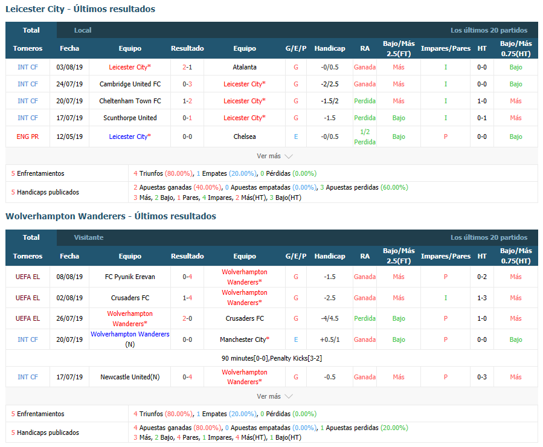Open Crusaders FC away team on 26/07/19
Image resolution: width=543 pixels, height=447 pixels.
click(245, 318)
